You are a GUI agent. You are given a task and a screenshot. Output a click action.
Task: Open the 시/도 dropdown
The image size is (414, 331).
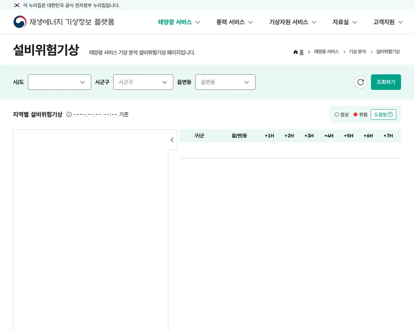(60, 82)
